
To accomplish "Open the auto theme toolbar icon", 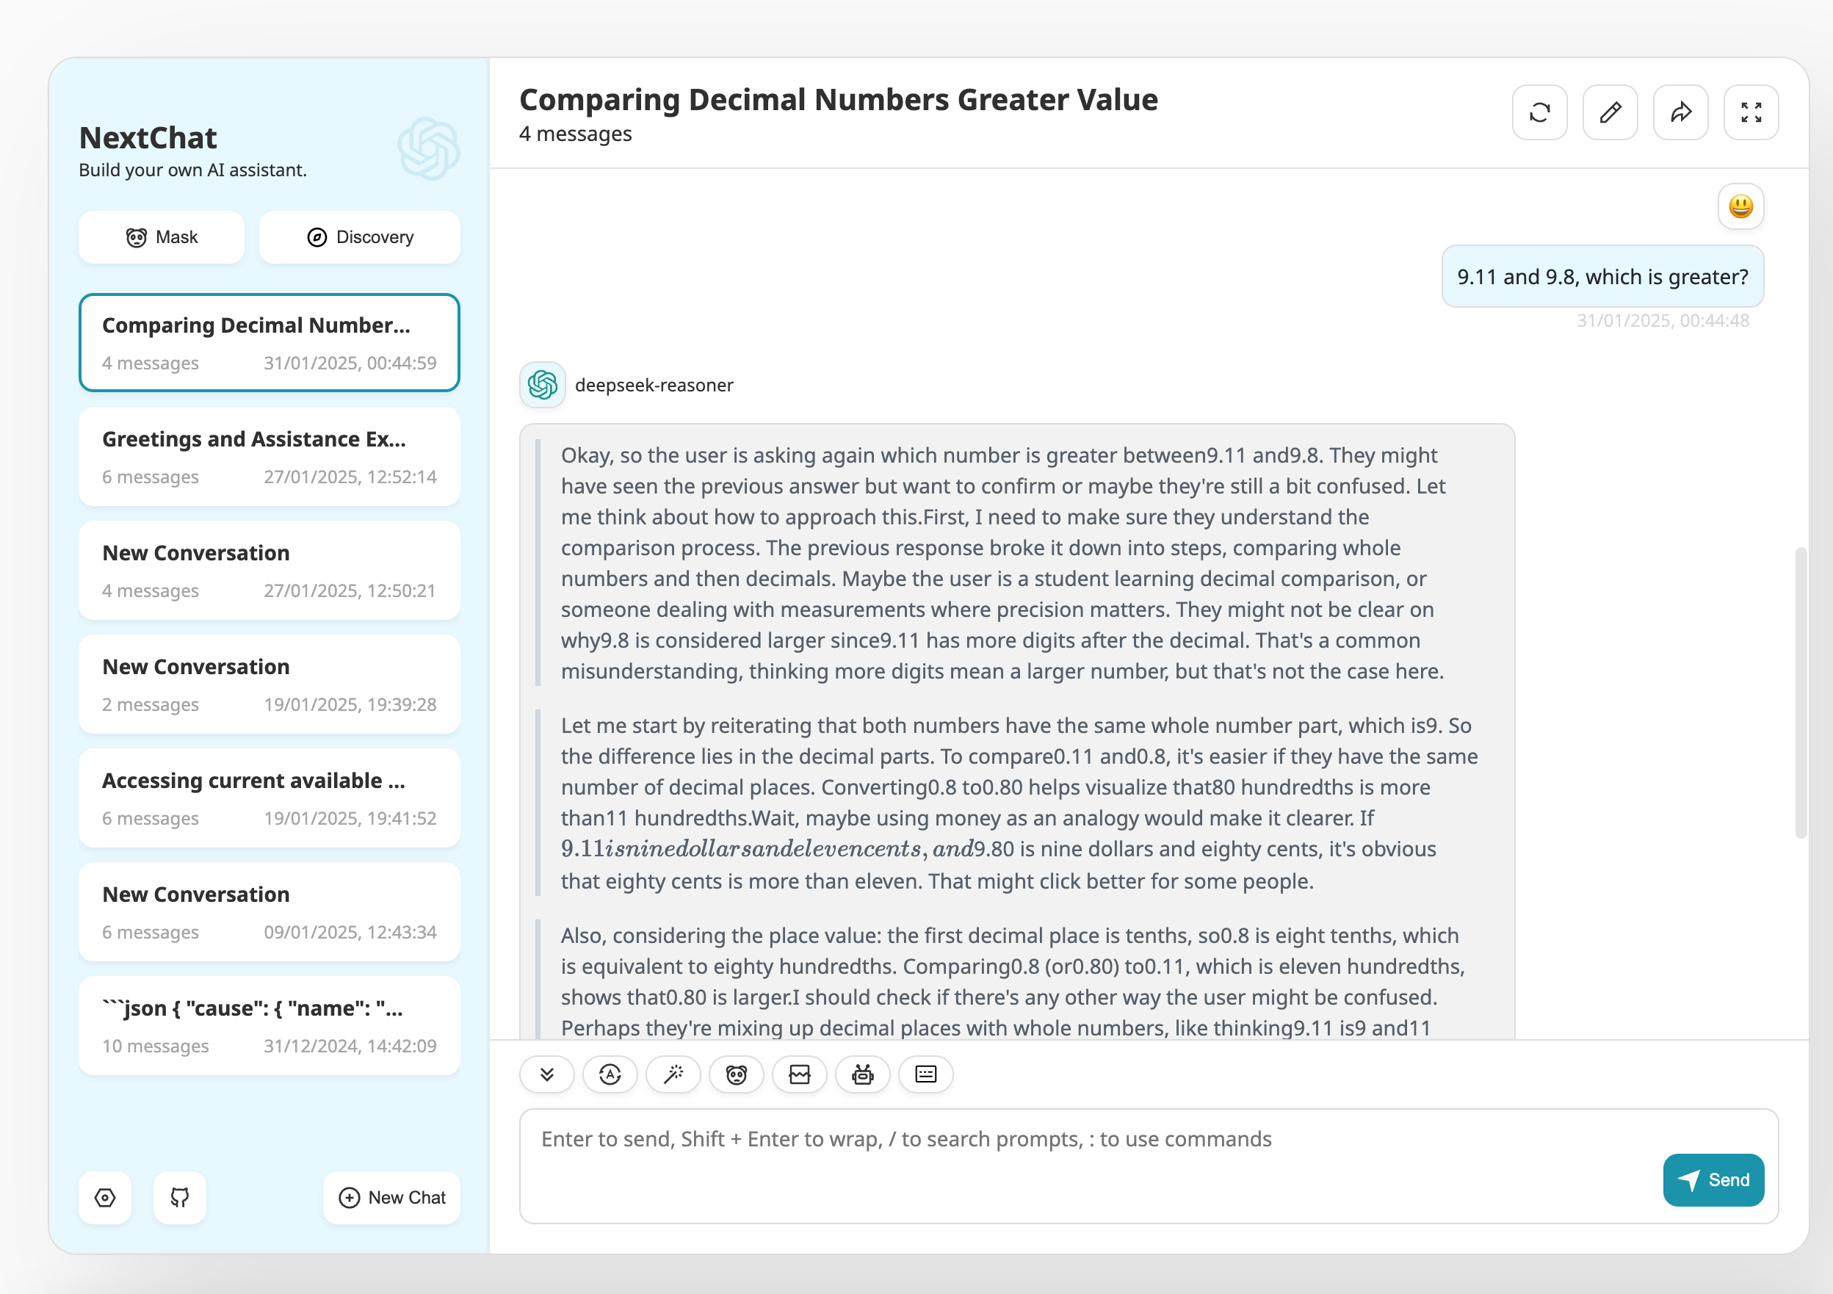I will tap(610, 1074).
